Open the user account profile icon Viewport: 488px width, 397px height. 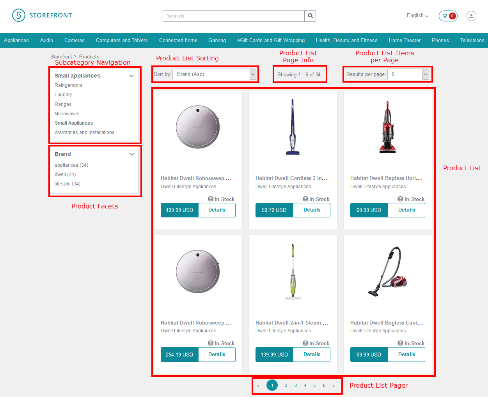(471, 16)
